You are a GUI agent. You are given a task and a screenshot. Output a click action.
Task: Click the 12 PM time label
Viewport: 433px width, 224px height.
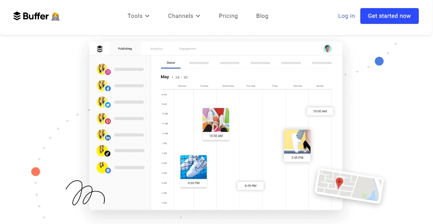point(165,134)
